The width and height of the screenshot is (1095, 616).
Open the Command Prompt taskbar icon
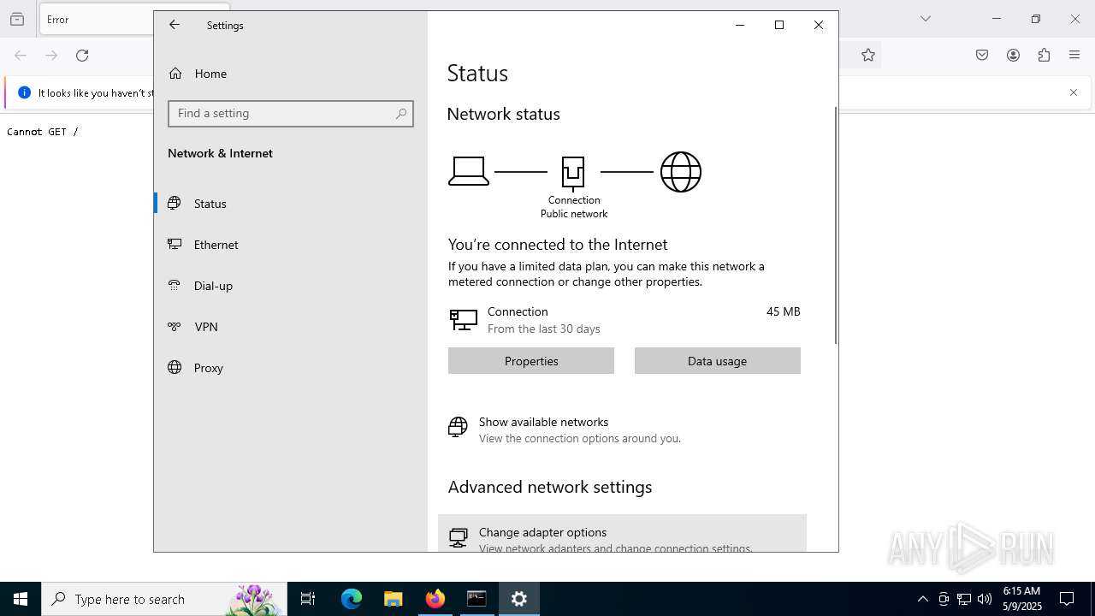coord(476,599)
